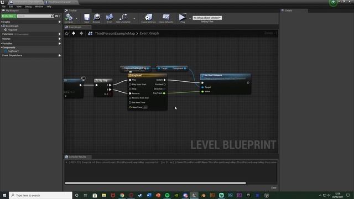The image size is (354, 199).
Task: Click the Play toolbar icon
Action: click(183, 17)
